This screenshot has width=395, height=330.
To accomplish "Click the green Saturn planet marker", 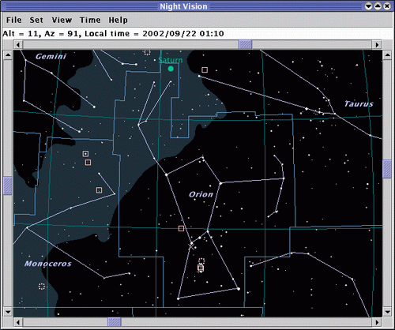I will 171,69.
